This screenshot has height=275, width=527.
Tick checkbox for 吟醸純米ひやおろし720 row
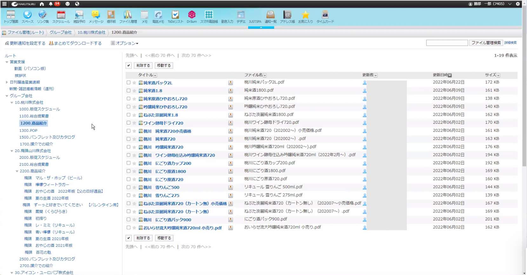tap(129, 107)
